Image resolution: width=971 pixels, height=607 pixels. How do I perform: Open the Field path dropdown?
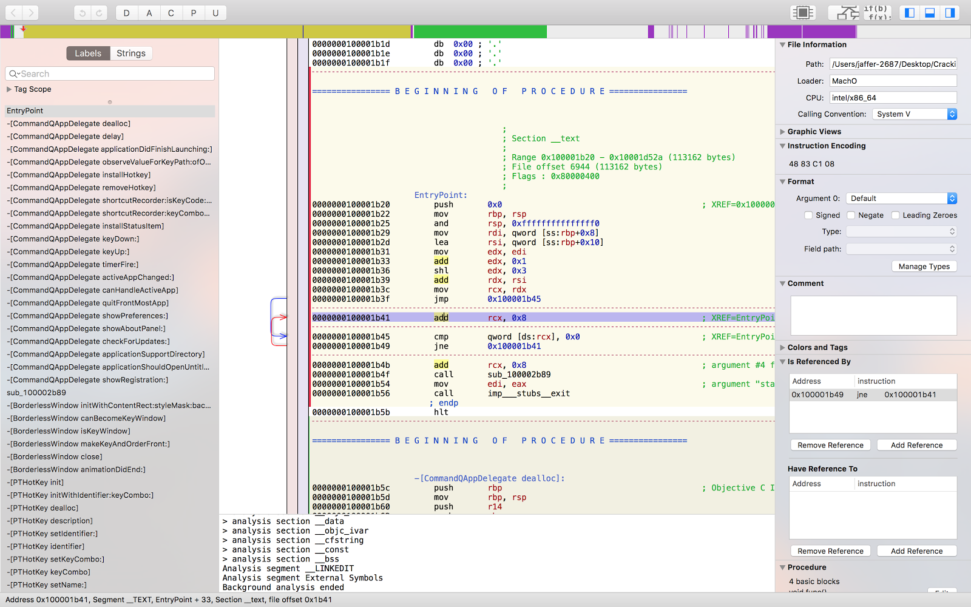click(x=901, y=249)
